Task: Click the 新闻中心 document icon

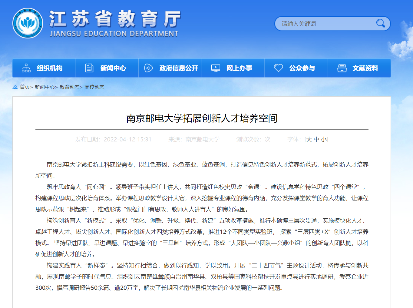Action: click(89, 68)
